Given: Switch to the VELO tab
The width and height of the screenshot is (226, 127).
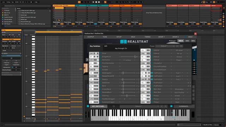Looking at the screenshot, I should 133,37.
